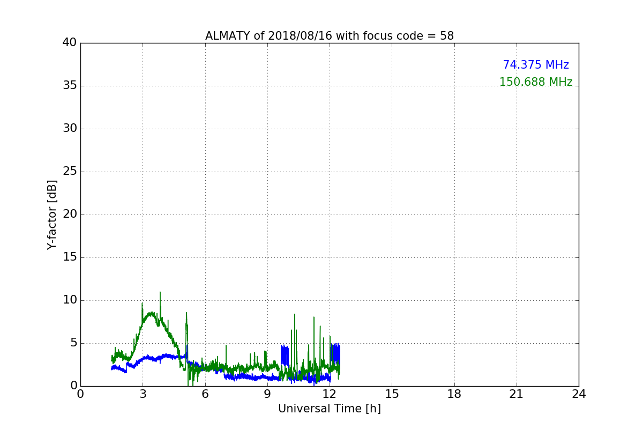This screenshot has width=643, height=429.
Task: Click the y-axis tick value 30
Action: click(70, 129)
